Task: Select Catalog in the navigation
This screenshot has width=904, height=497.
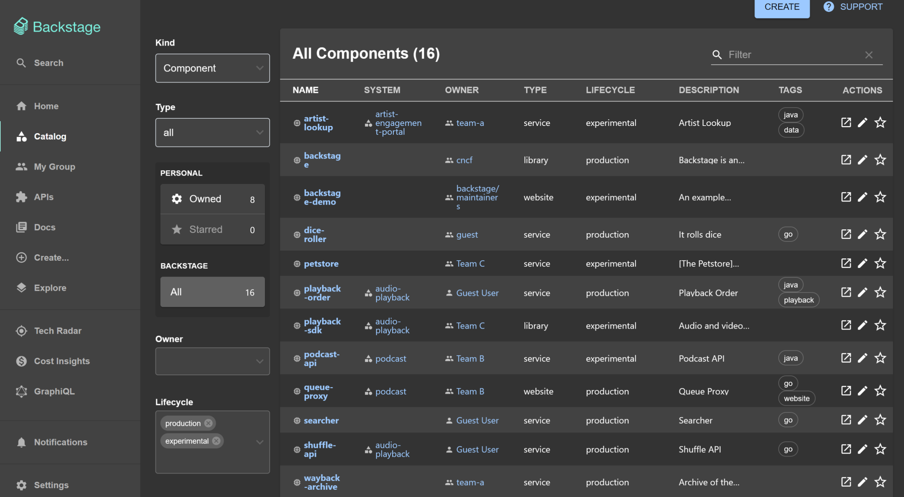Action: coord(50,136)
